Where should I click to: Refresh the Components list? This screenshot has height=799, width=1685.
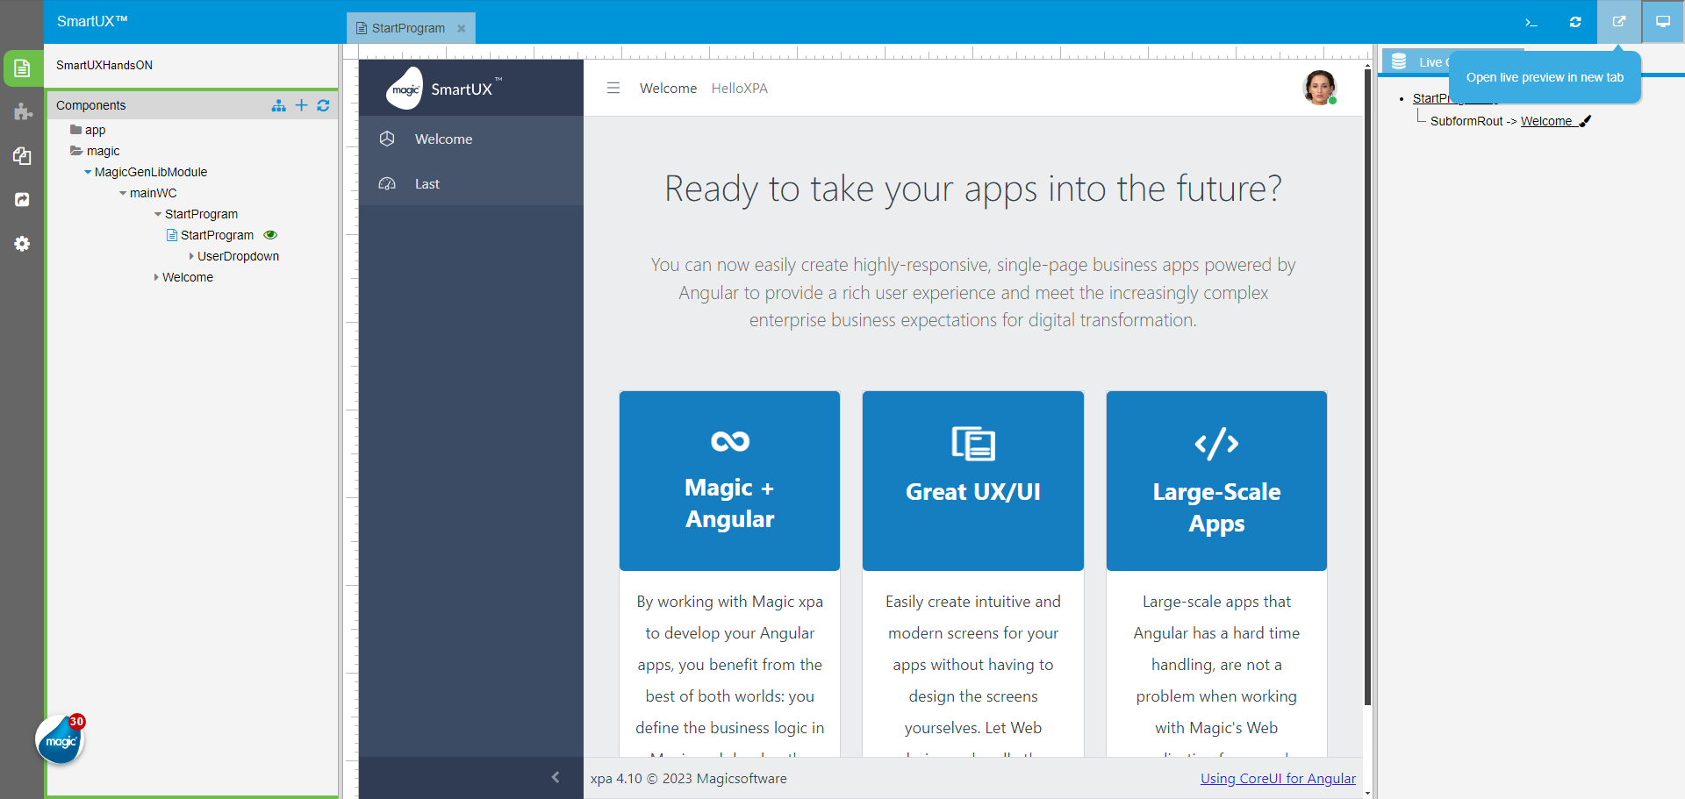pyautogui.click(x=323, y=105)
